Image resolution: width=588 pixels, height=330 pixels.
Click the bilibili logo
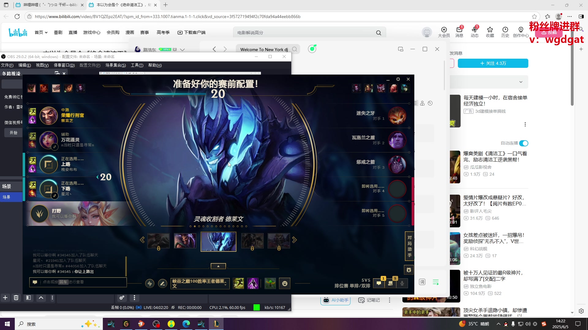pos(18,32)
